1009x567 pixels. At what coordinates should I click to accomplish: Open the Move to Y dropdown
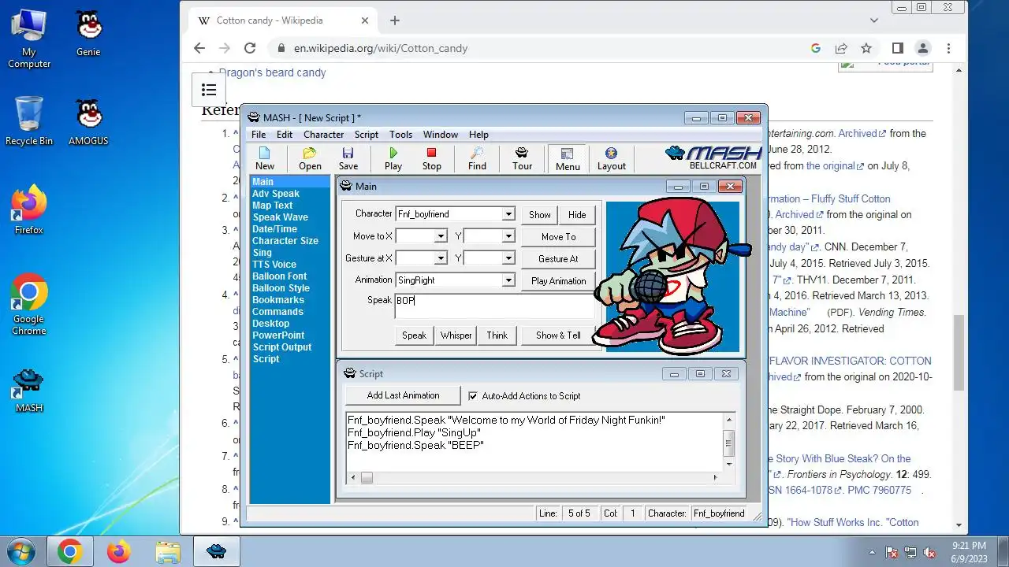point(508,236)
